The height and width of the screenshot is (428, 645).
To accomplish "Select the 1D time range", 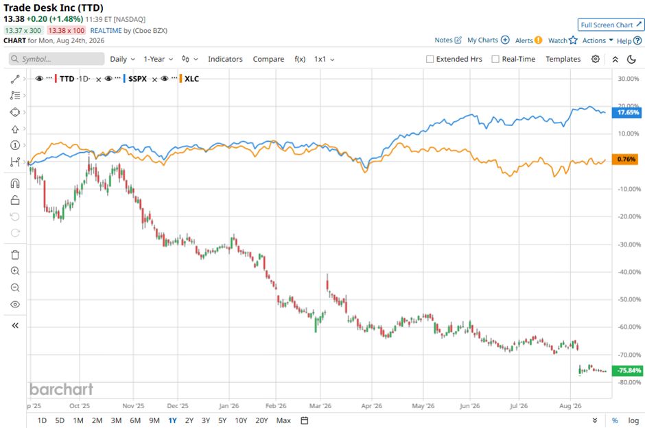I will click(42, 420).
